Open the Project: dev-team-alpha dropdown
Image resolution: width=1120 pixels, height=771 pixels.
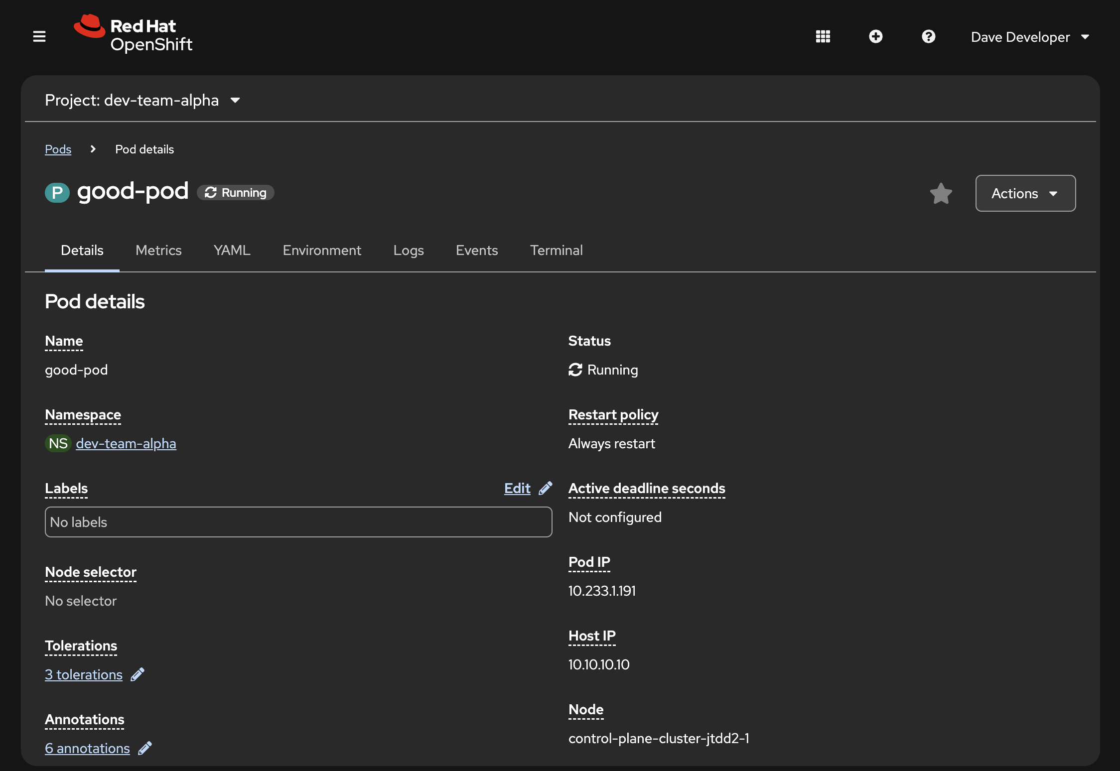[142, 100]
